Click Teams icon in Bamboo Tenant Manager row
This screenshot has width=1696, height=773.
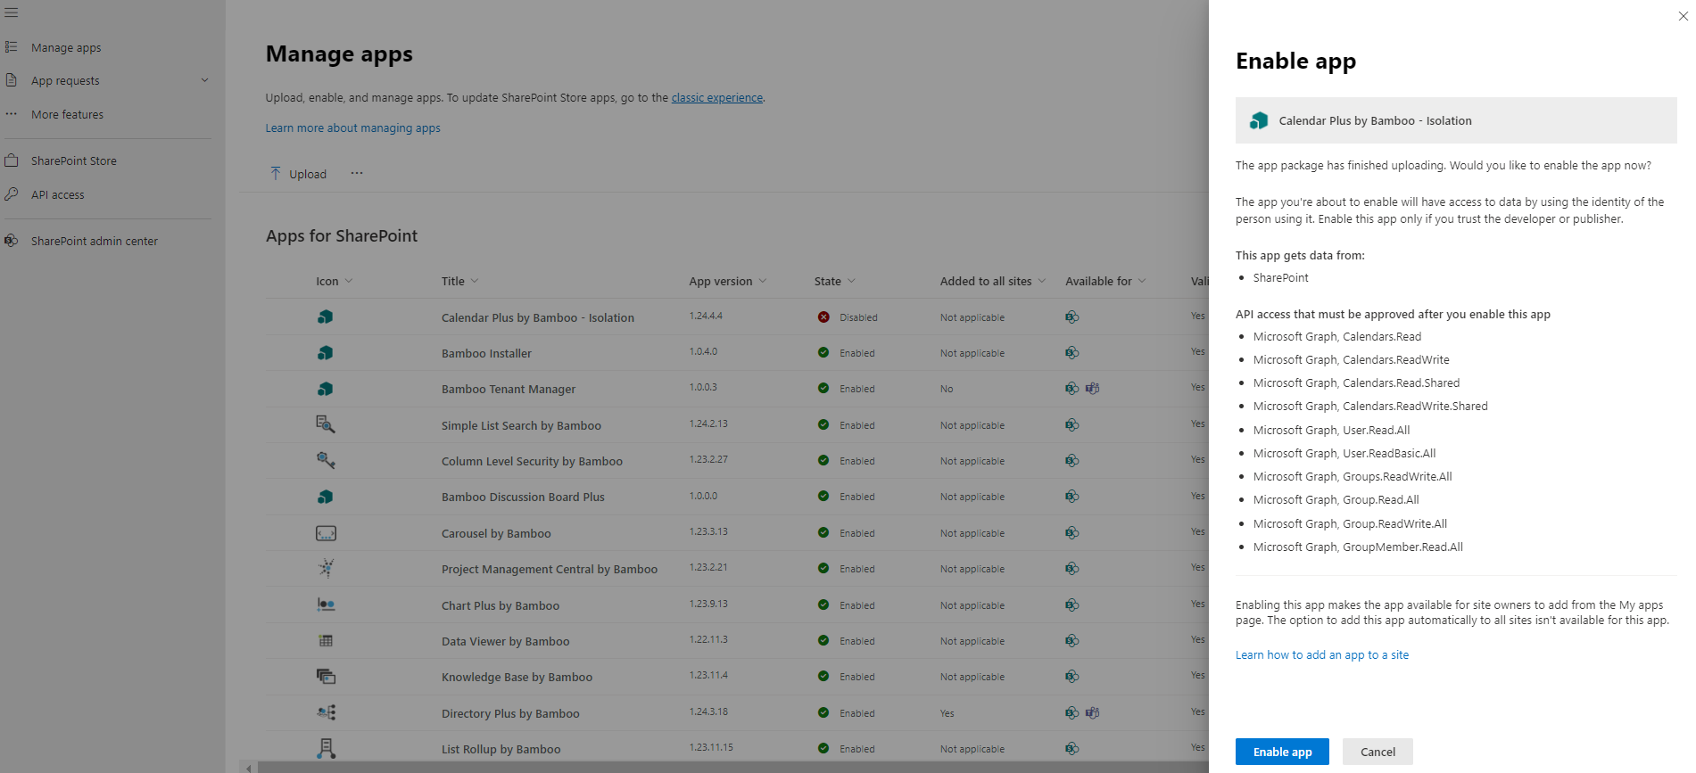click(x=1092, y=388)
